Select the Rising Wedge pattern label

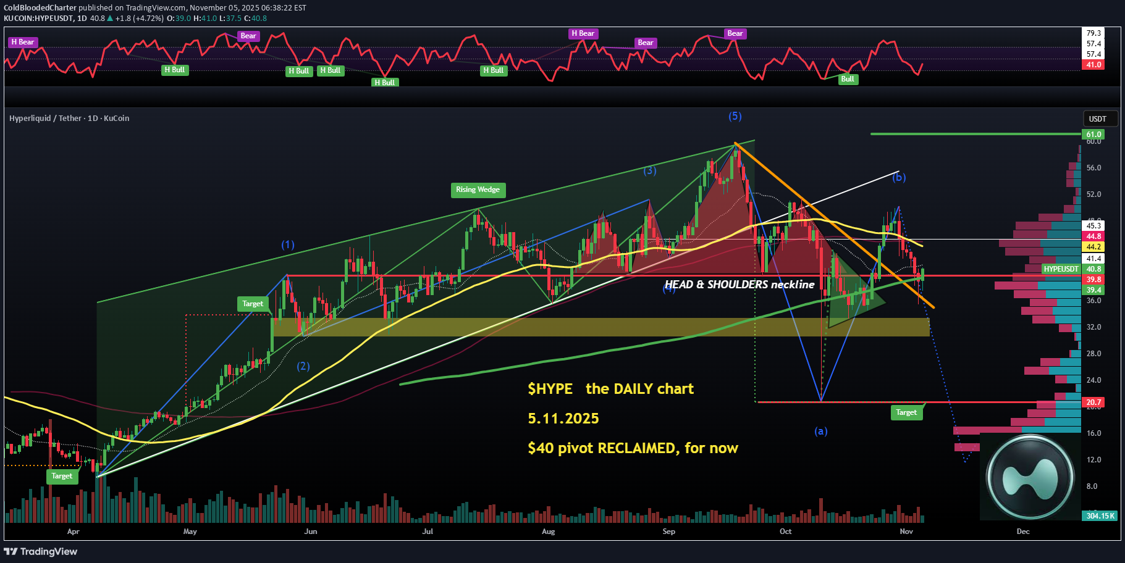pos(478,190)
